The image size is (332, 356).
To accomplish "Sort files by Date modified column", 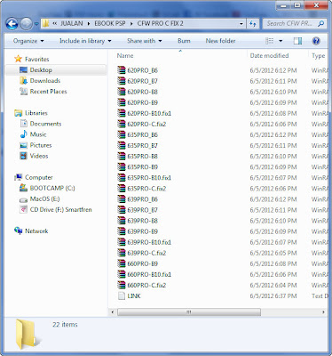I will 269,55.
